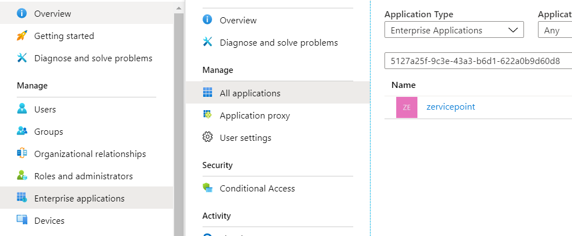
Task: Click the left sidebar vertical scrollbar
Action: 179,122
